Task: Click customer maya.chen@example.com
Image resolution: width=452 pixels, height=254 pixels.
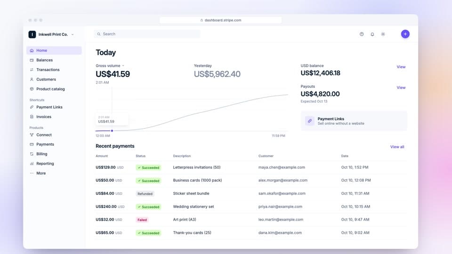Action: pyautogui.click(x=282, y=167)
